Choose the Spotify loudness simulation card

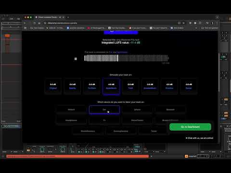pyautogui.click(x=72, y=86)
